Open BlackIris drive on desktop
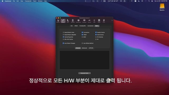This screenshot has width=169, height=95. click(162, 7)
